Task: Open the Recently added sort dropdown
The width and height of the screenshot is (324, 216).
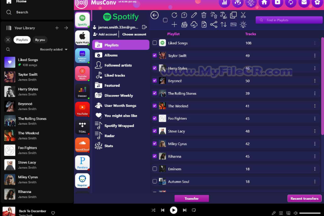Action: tap(54, 49)
